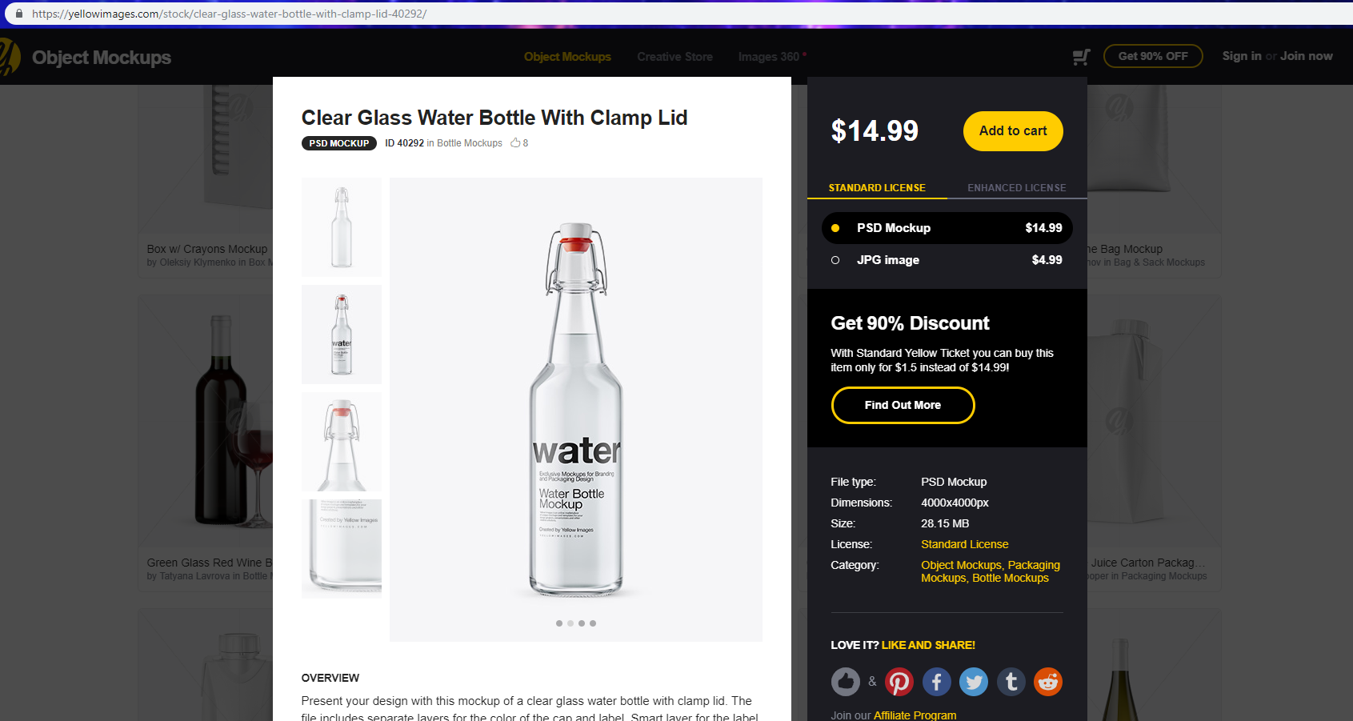Open the Affiliate Program link

915,715
